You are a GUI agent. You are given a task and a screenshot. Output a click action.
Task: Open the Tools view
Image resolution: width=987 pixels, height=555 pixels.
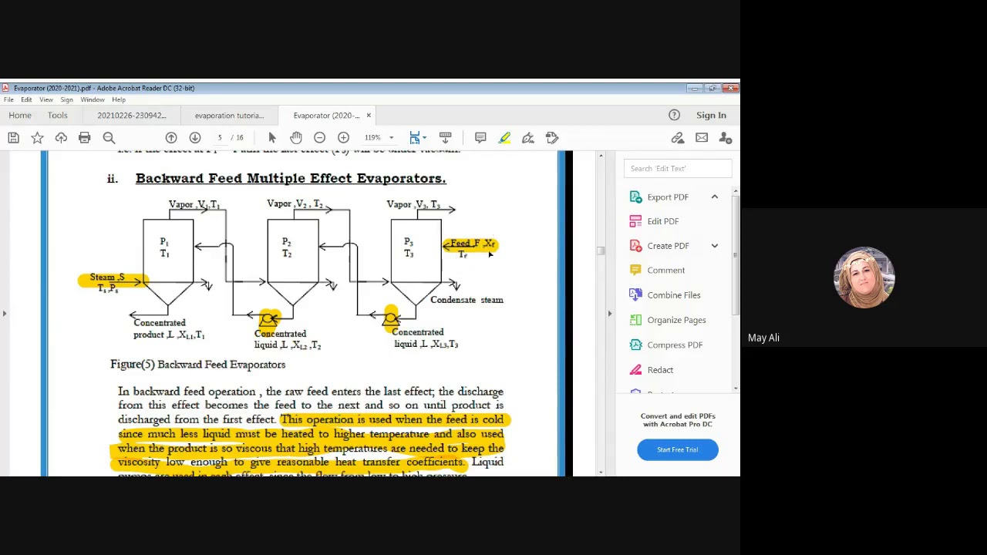[x=58, y=116]
